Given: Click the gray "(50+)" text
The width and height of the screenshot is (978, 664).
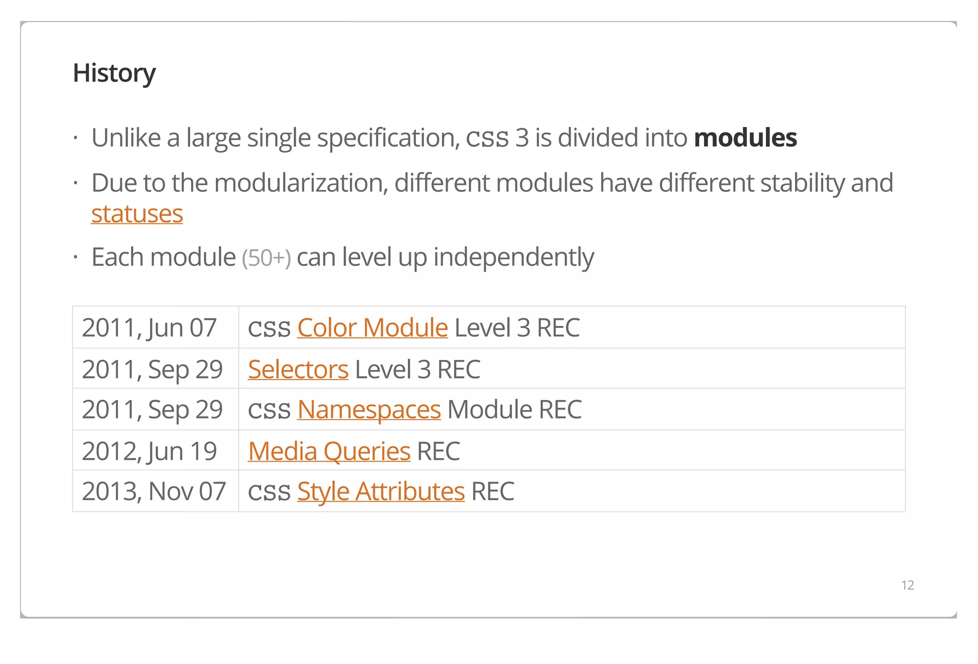Looking at the screenshot, I should tap(266, 258).
